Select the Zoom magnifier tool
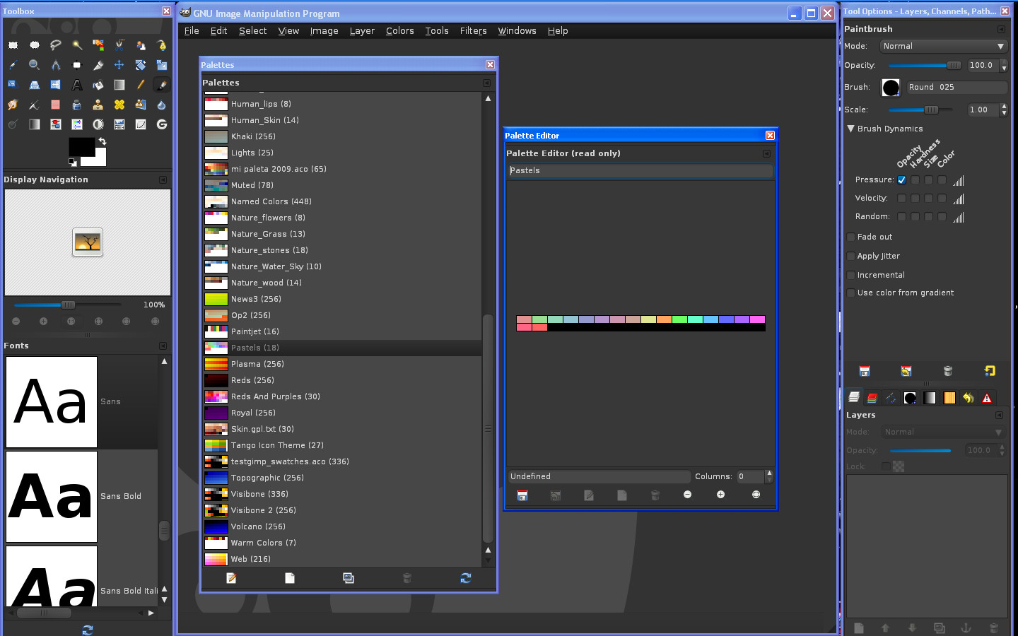 pos(34,65)
